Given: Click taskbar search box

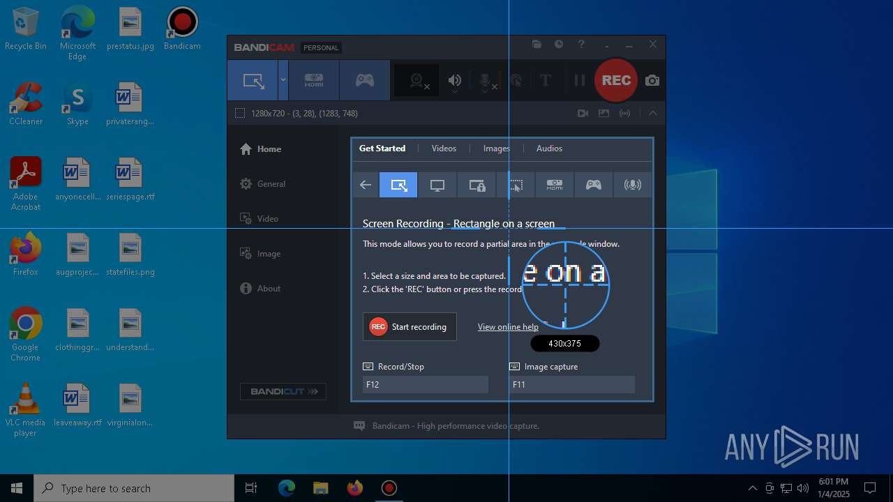Looking at the screenshot, I should (x=134, y=488).
